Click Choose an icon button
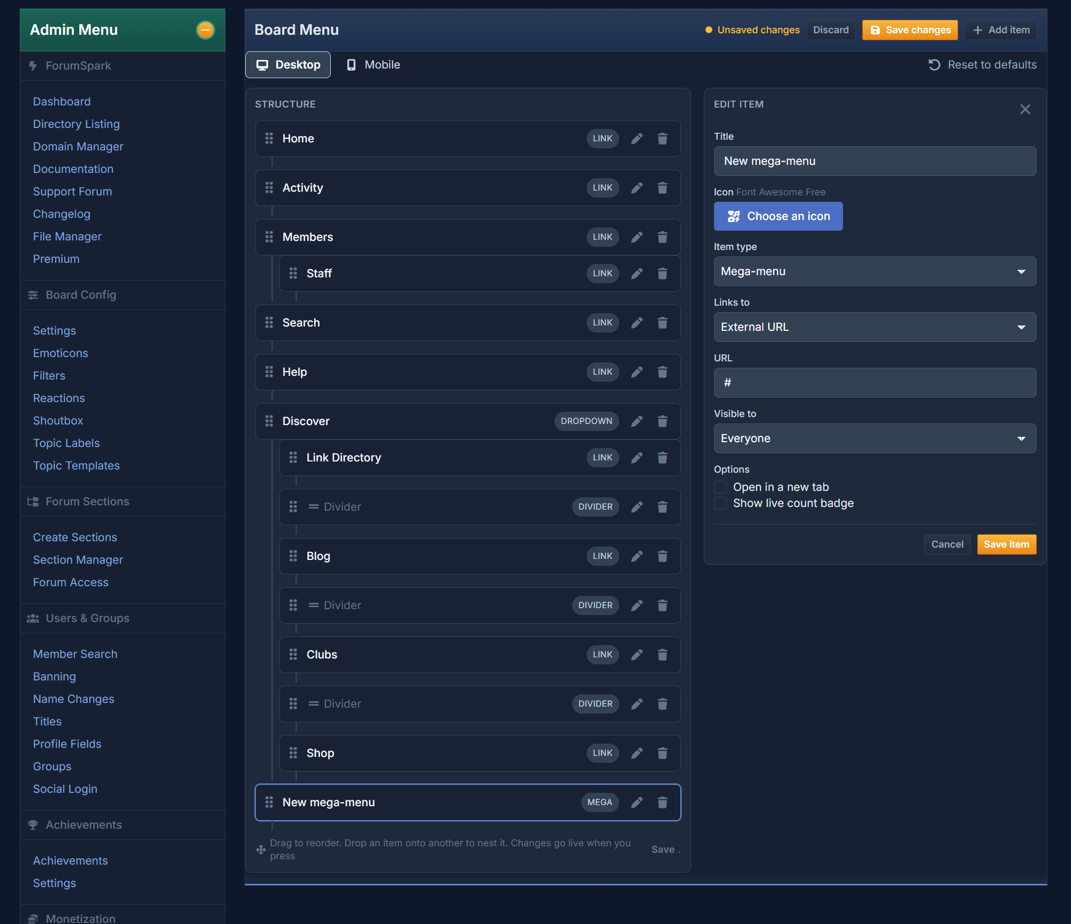The width and height of the screenshot is (1071, 924). tap(778, 216)
